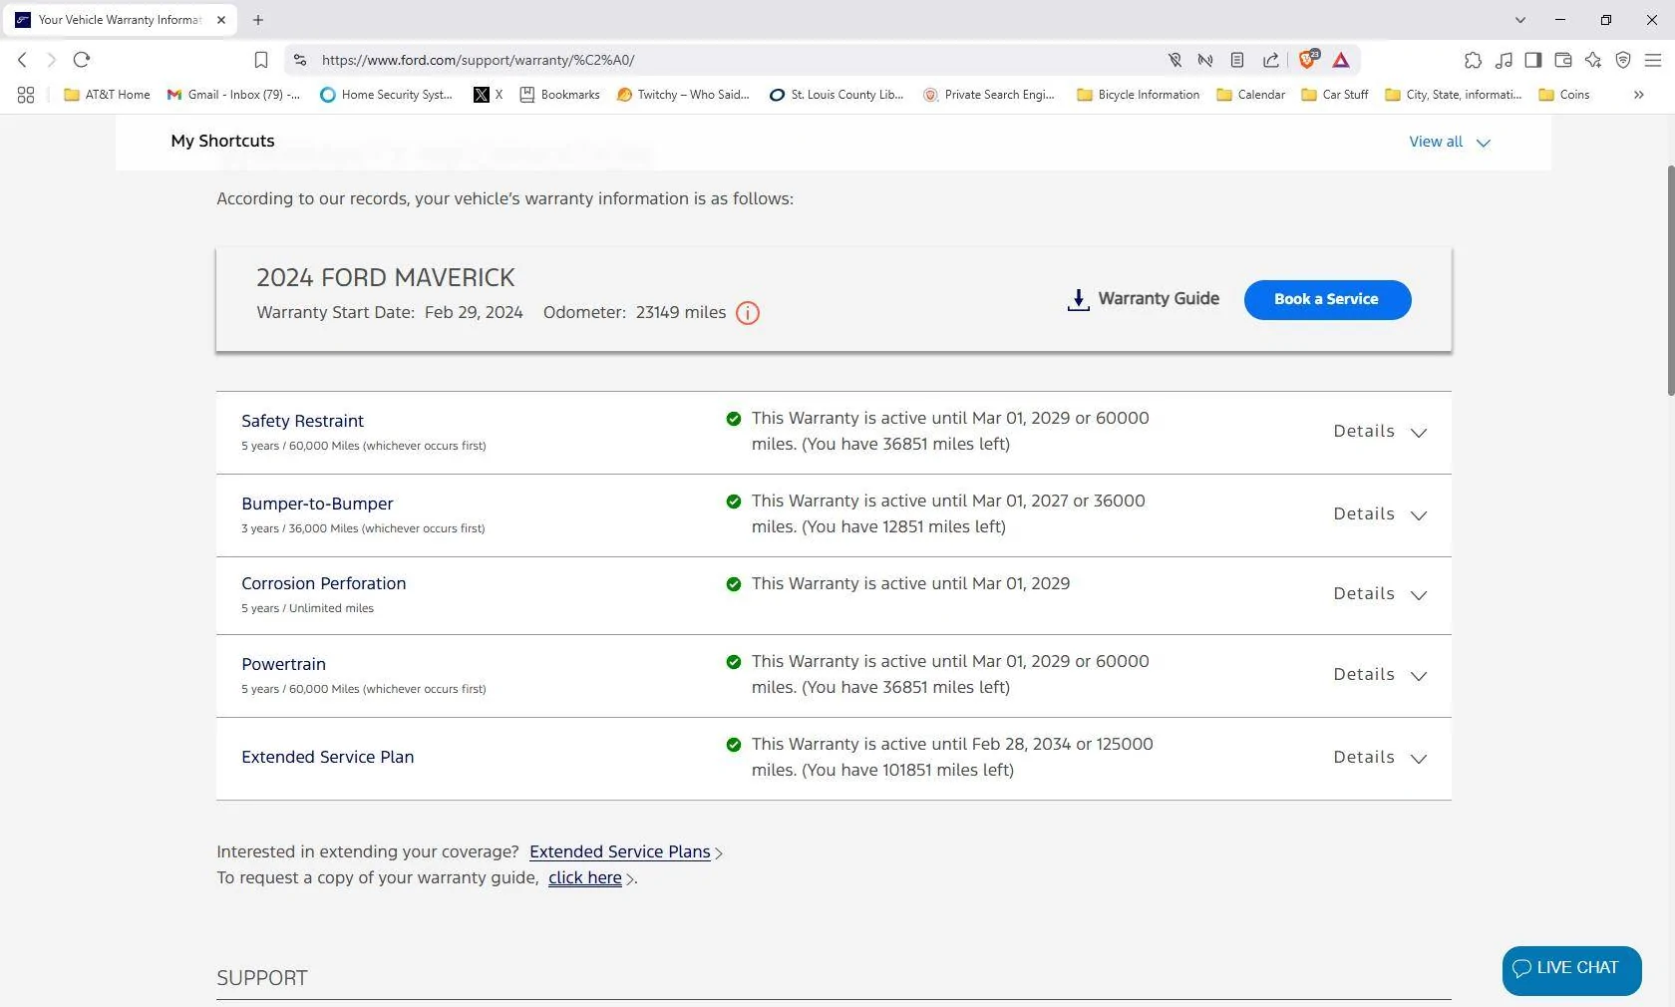Open the tab search dropdown arrow

coord(1519,20)
